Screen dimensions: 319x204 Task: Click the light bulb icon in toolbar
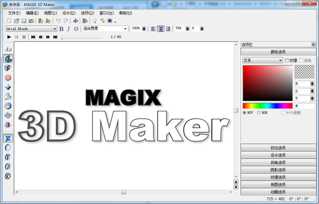(95, 21)
